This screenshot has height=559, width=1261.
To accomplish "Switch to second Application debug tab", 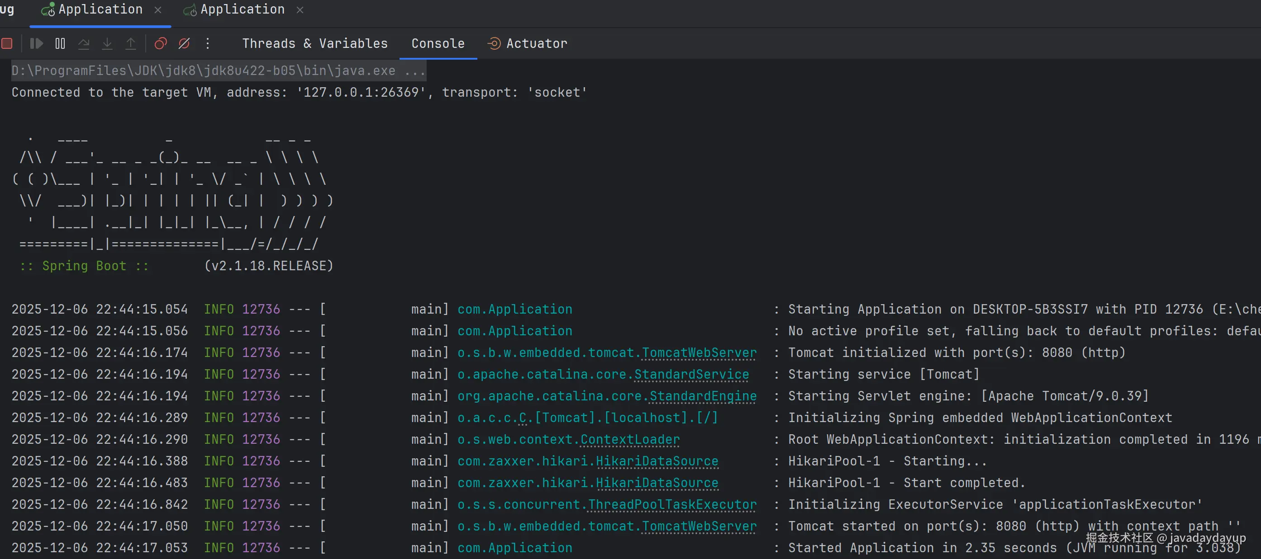I will coord(242,9).
